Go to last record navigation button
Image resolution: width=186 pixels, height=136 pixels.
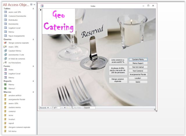point(65,108)
